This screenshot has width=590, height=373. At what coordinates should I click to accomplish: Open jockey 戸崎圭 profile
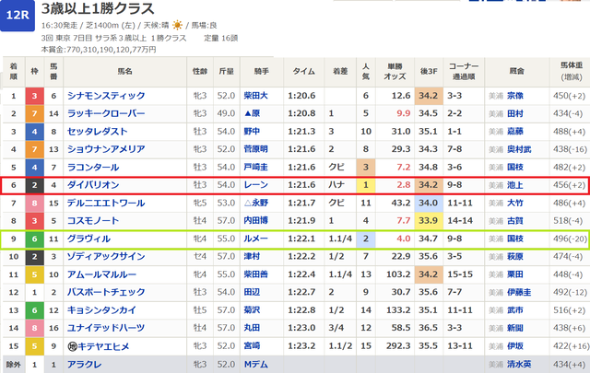click(x=256, y=168)
